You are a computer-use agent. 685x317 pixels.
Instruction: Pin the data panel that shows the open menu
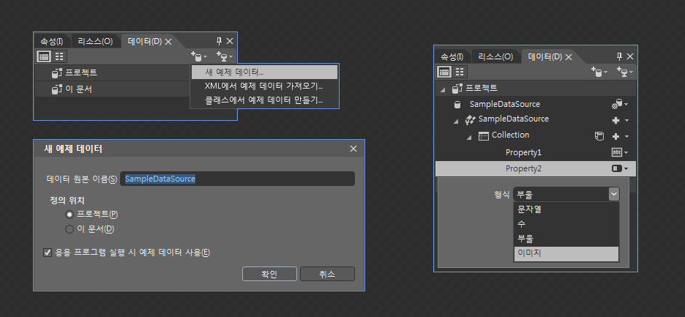[220, 41]
